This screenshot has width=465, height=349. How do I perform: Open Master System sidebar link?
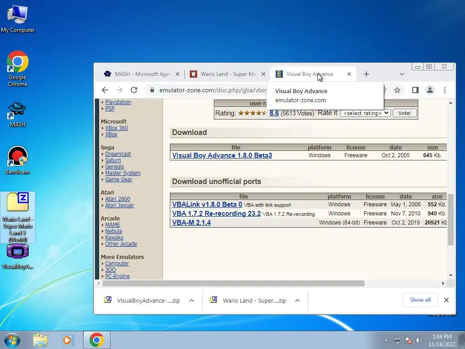[123, 173]
